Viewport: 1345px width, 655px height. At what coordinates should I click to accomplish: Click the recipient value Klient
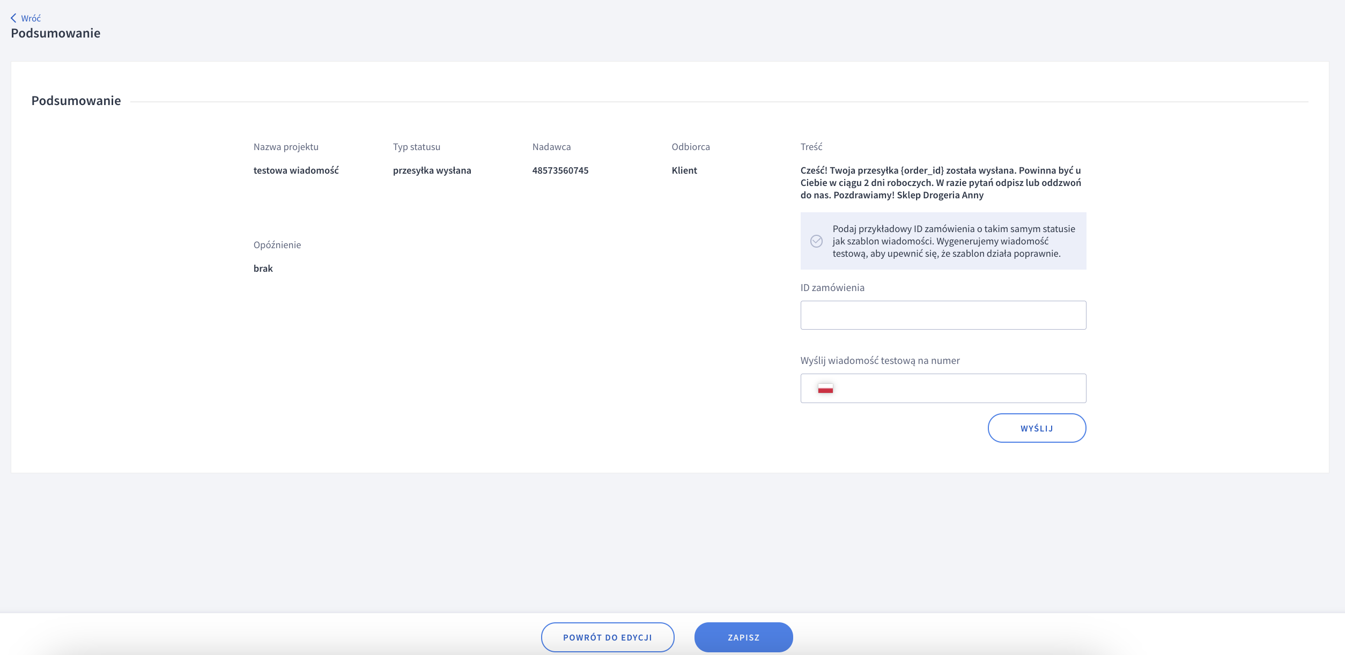coord(684,170)
